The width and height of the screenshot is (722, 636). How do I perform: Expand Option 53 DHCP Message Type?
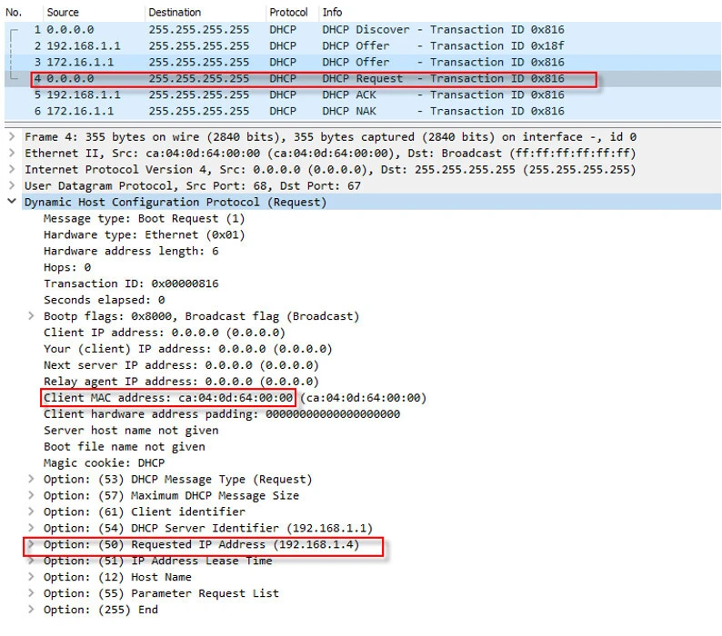point(32,480)
